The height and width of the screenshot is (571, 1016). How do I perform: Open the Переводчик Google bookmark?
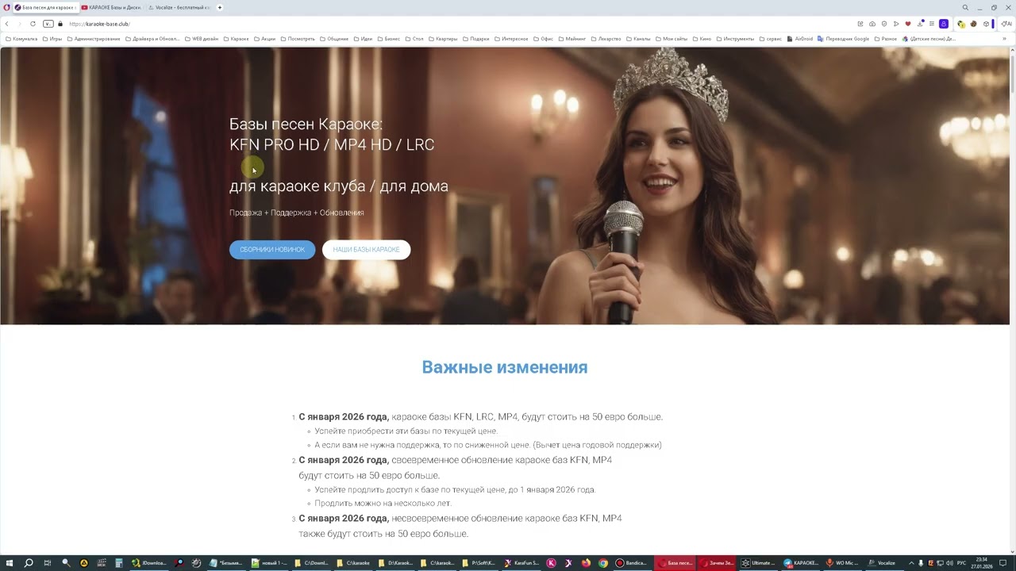[x=844, y=38]
